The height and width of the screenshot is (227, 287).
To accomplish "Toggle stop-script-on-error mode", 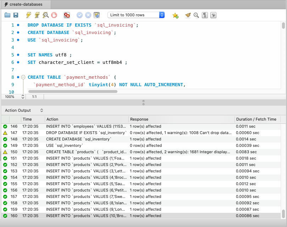I will click(66, 15).
